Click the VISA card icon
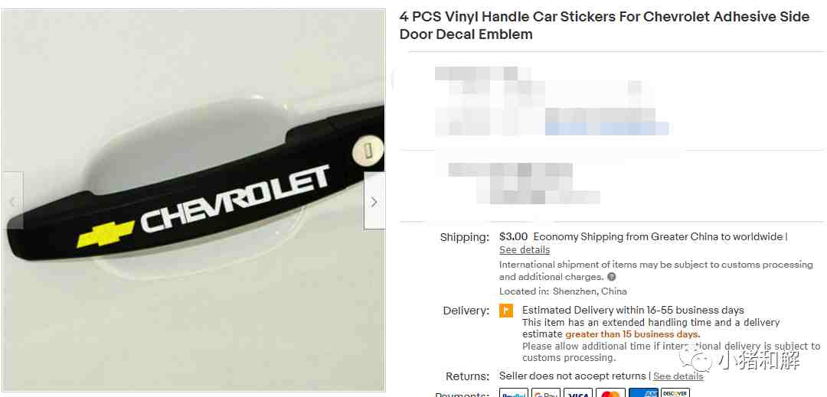This screenshot has height=397, width=827. (x=578, y=392)
